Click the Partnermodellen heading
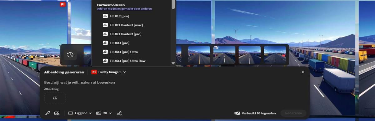Image resolution: width=375 pixels, height=121 pixels. coord(111,5)
